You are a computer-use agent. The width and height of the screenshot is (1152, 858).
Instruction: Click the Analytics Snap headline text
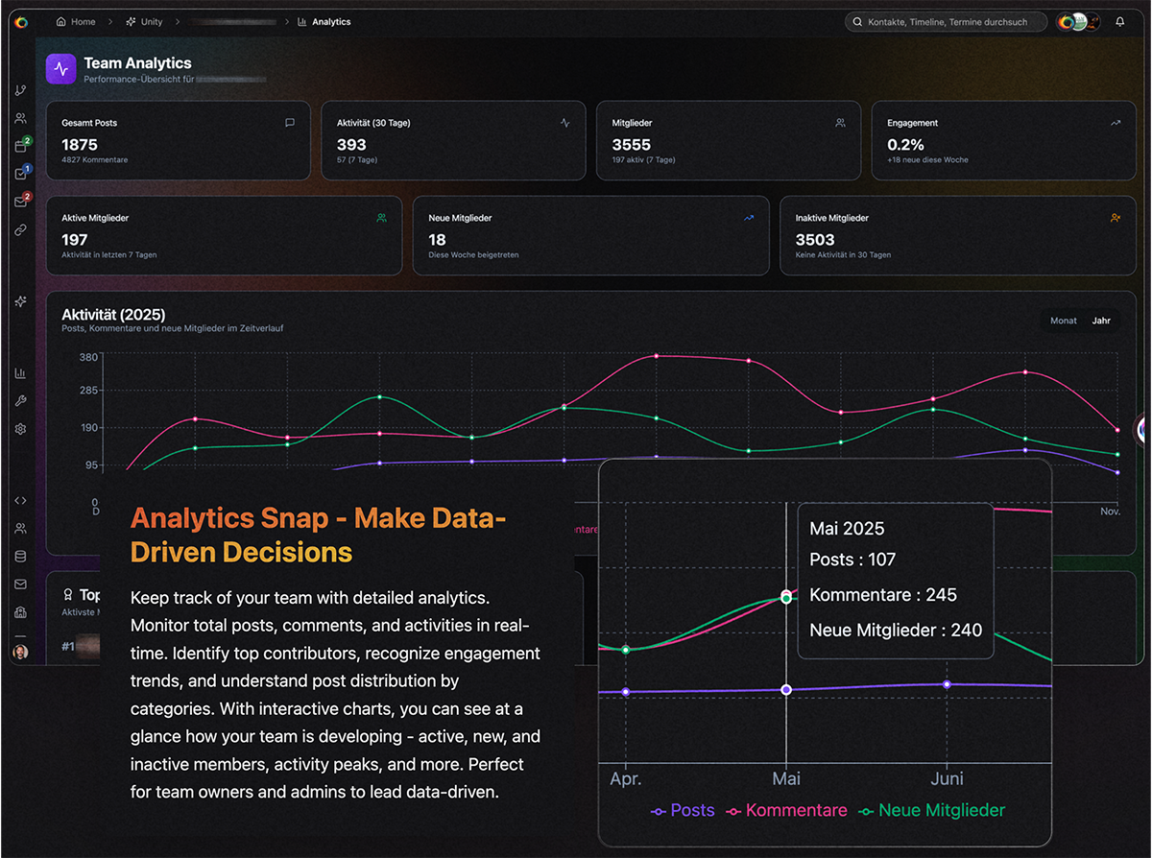[318, 536]
